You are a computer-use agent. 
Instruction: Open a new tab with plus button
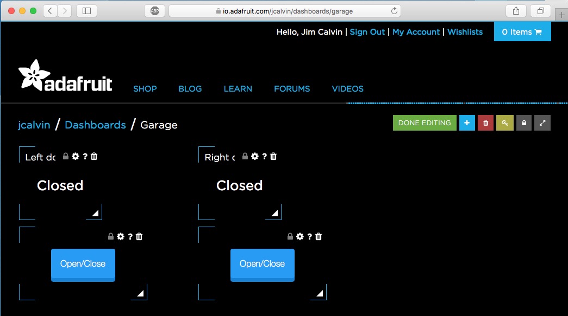(561, 15)
